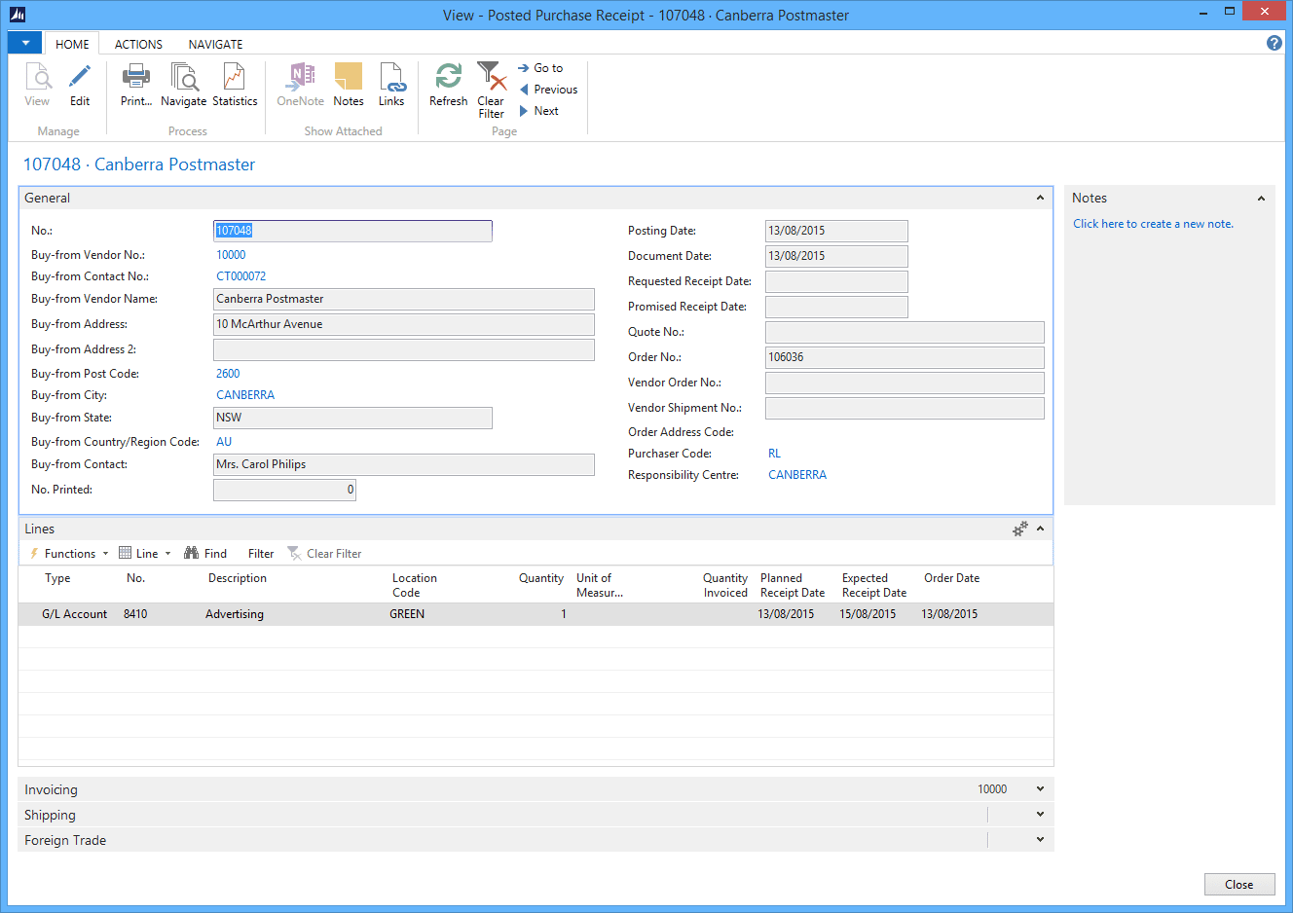Open vendor number 10000 link
Viewport: 1293px width, 913px height.
pyautogui.click(x=231, y=255)
